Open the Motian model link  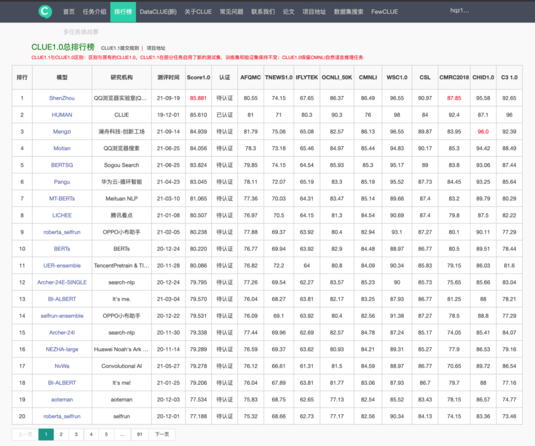coord(62,148)
